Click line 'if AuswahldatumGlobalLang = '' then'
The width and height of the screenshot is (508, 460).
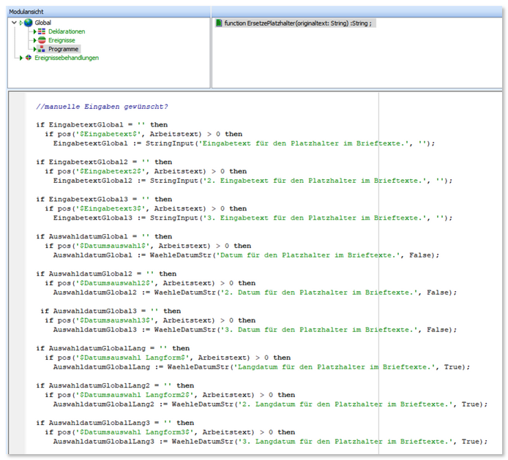[113, 348]
